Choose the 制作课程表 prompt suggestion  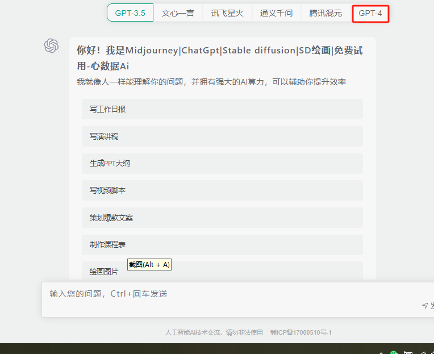[x=222, y=245]
